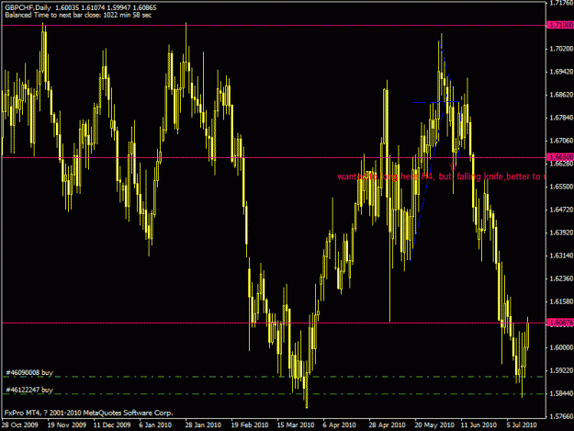The image size is (574, 431).
Task: Click the 1.71000 horizontal line price label
Action: pos(560,25)
